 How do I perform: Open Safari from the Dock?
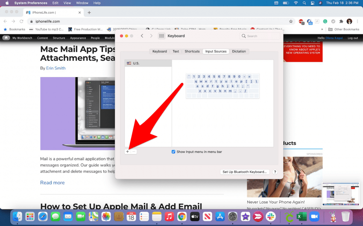[x=43, y=217]
